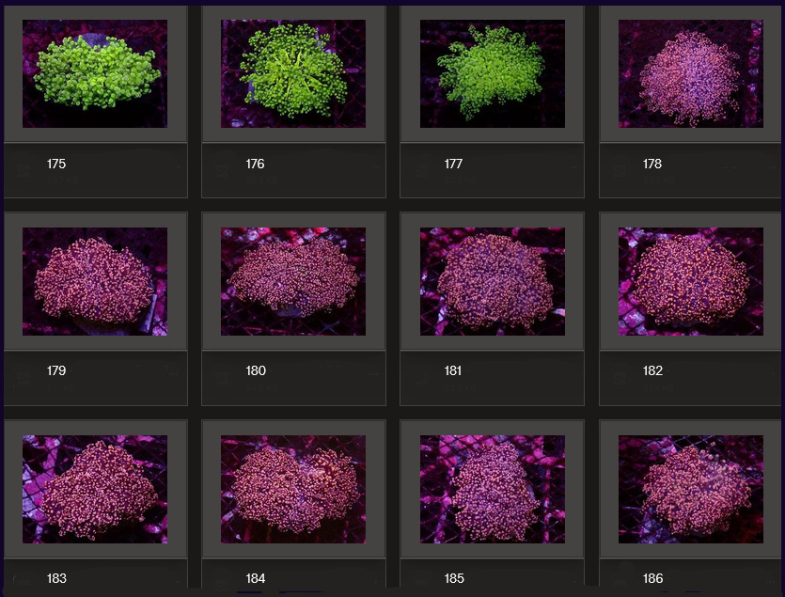Click the file name label "179"

pos(56,370)
